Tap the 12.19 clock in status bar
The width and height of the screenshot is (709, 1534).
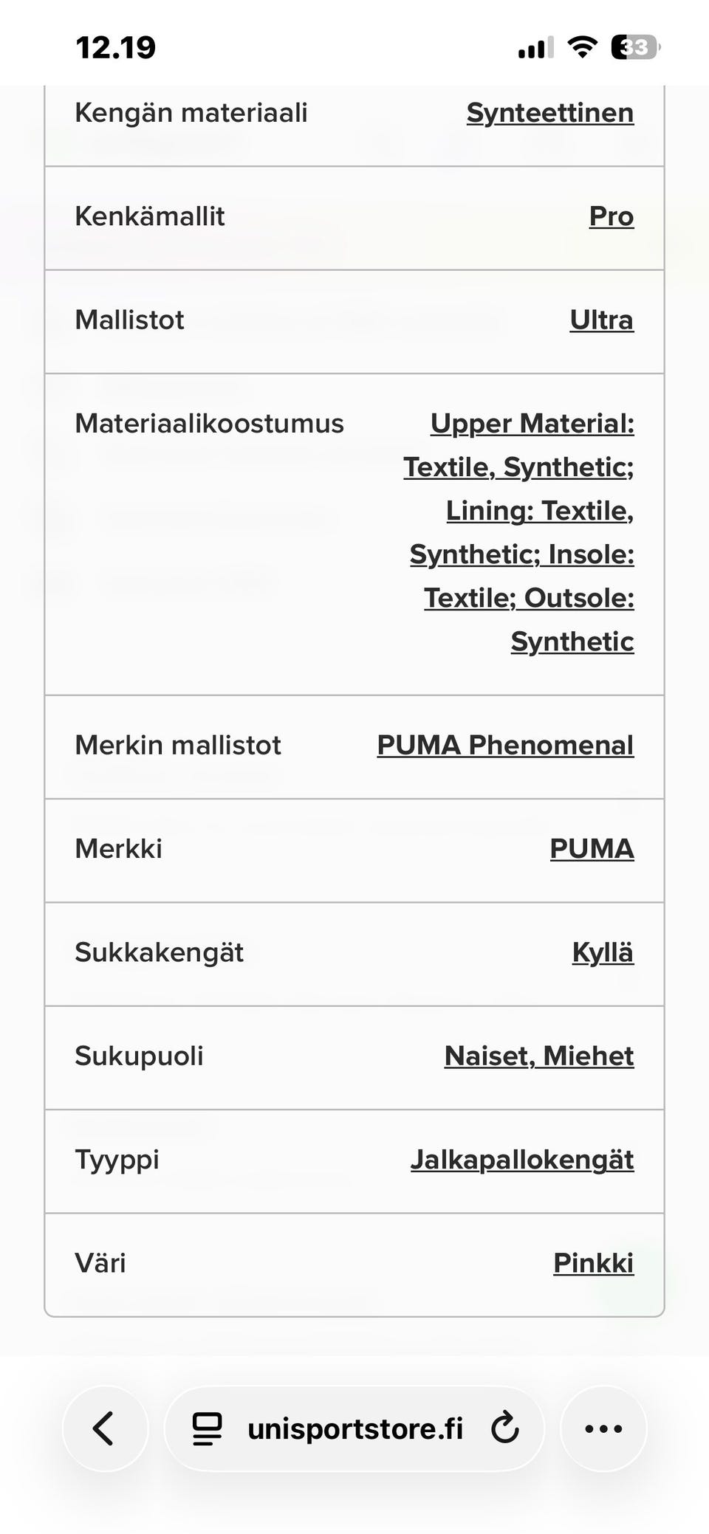click(116, 48)
